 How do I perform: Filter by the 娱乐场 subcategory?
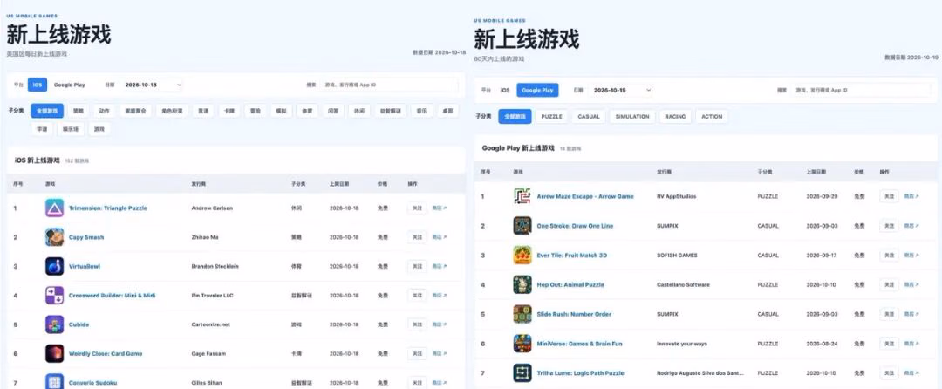pyautogui.click(x=72, y=128)
